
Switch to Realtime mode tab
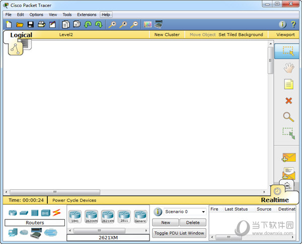tap(275, 200)
